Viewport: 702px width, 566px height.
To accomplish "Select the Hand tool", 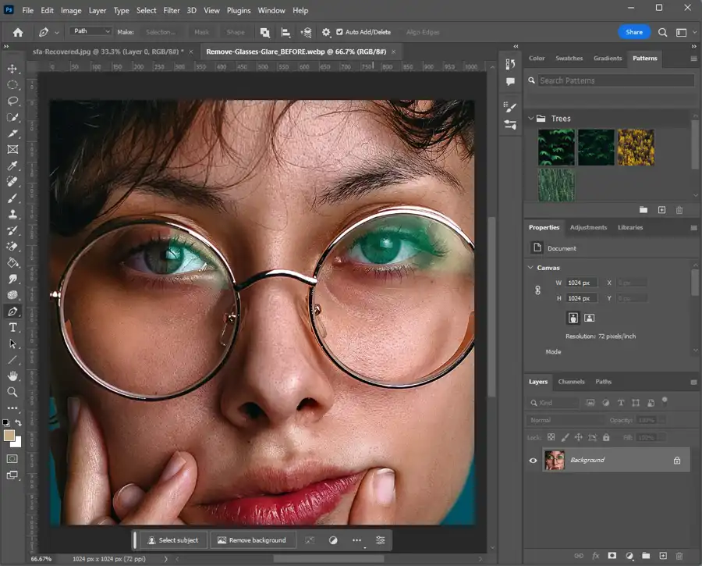I will (x=12, y=376).
